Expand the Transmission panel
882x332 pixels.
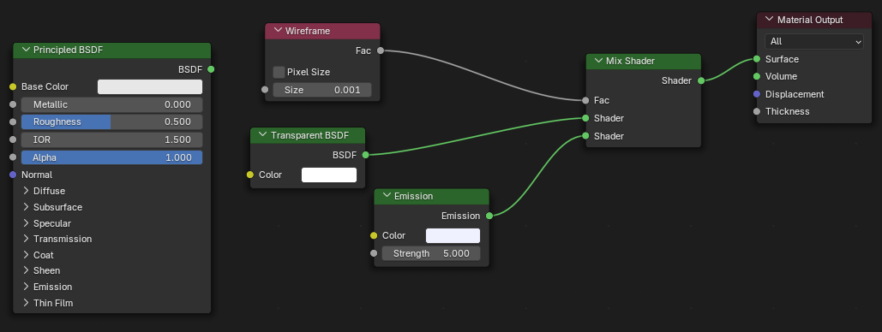(26, 239)
